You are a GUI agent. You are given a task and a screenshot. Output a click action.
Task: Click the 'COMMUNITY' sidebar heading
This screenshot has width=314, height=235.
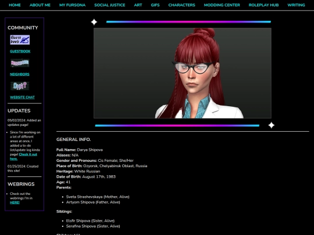click(23, 28)
